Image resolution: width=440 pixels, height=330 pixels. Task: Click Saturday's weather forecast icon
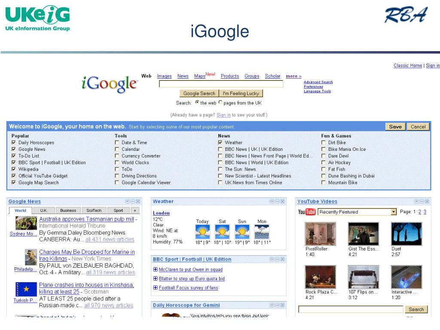click(x=222, y=232)
